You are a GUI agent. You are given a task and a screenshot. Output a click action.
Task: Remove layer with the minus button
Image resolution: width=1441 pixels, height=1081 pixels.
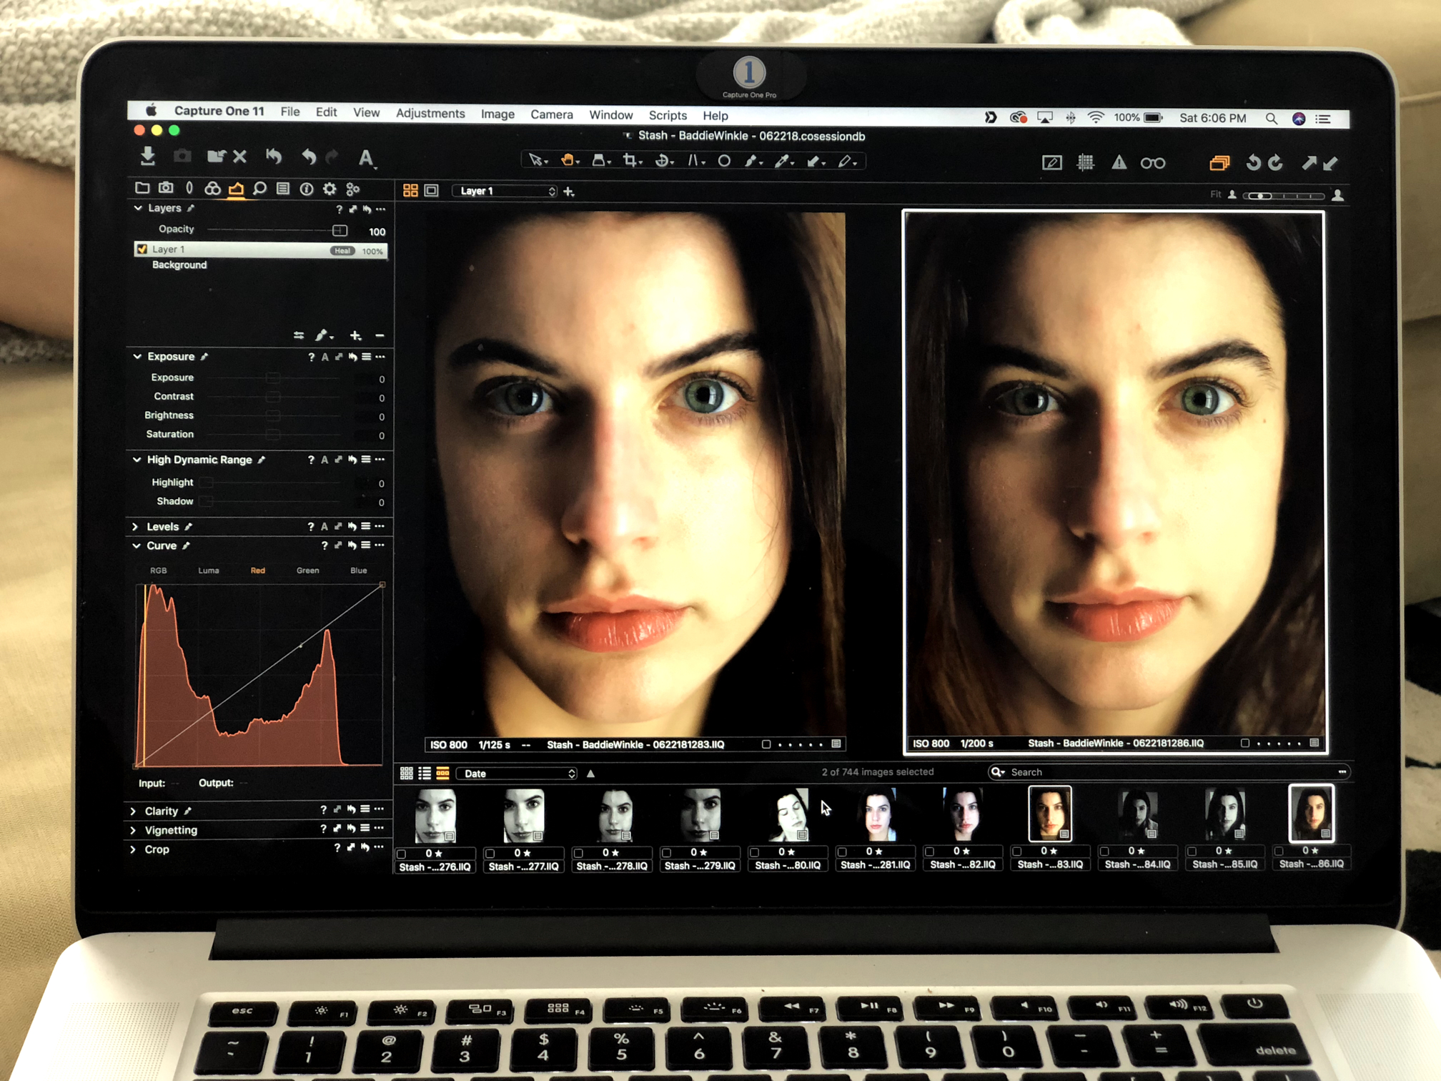coord(380,335)
